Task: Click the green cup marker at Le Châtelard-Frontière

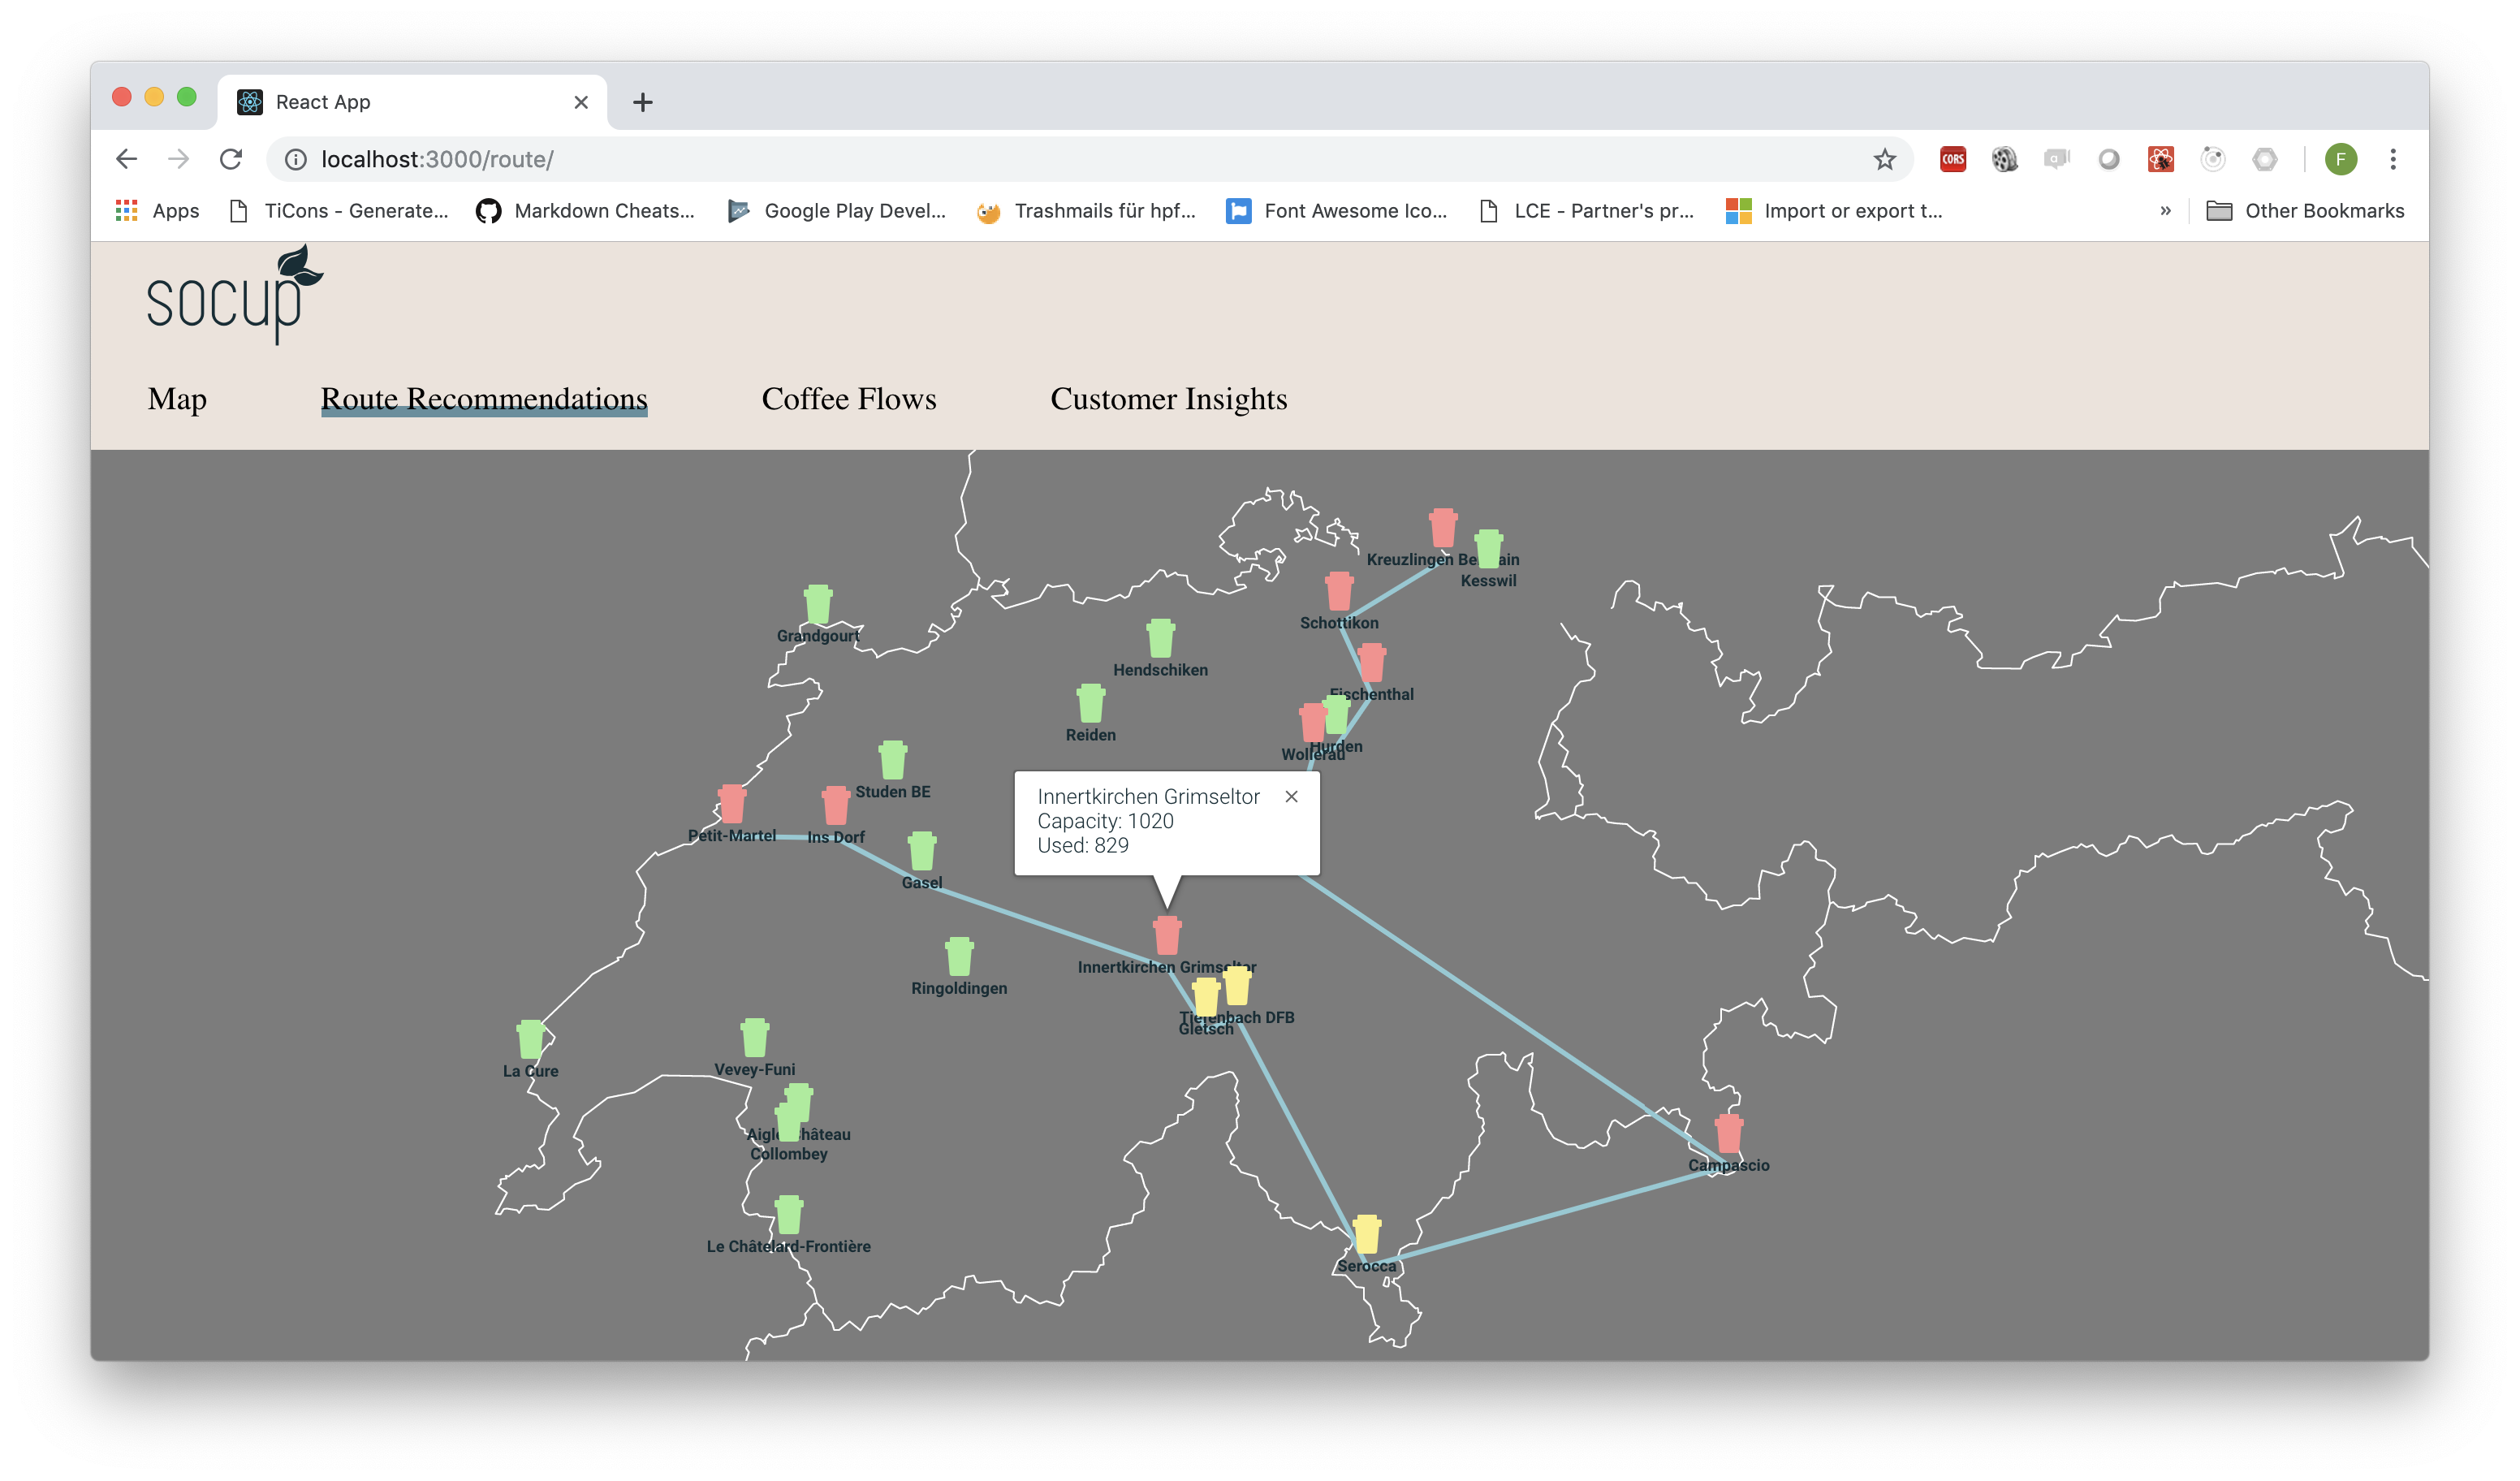Action: pyautogui.click(x=789, y=1215)
